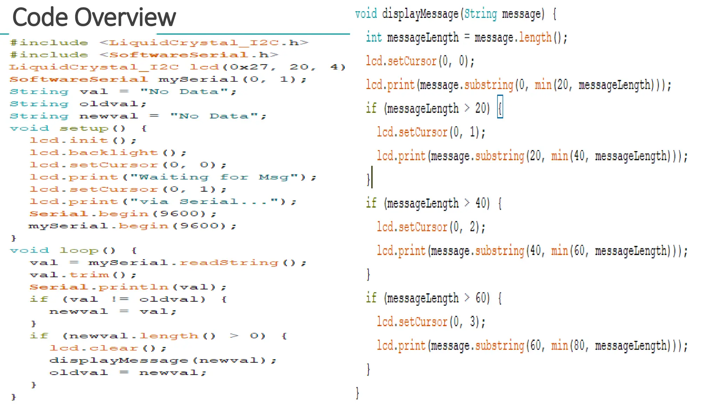The height and width of the screenshot is (404, 718).
Task: Click the 'void loop() {' line
Action: coord(74,251)
